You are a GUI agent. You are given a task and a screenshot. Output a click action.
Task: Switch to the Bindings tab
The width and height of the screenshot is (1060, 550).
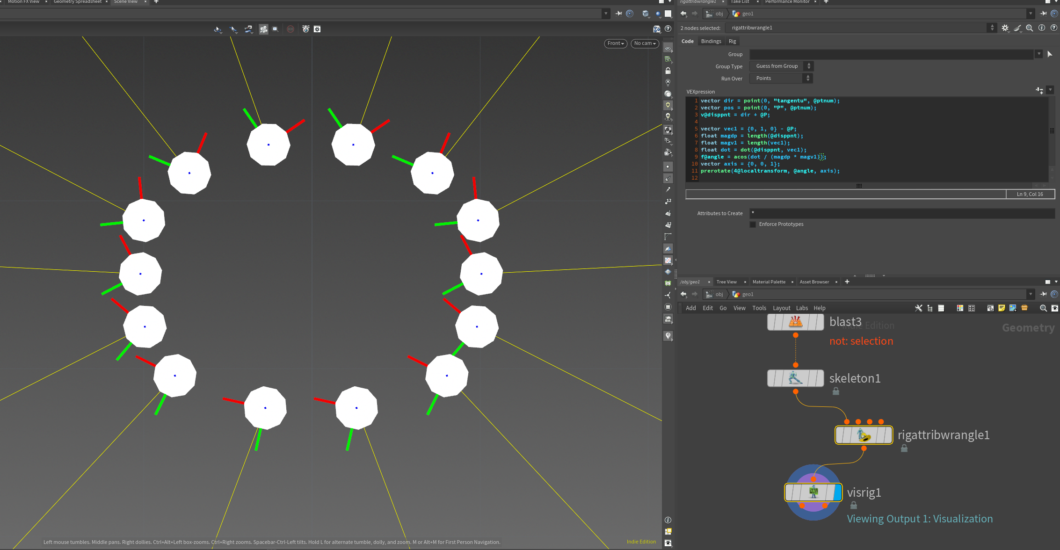point(711,42)
